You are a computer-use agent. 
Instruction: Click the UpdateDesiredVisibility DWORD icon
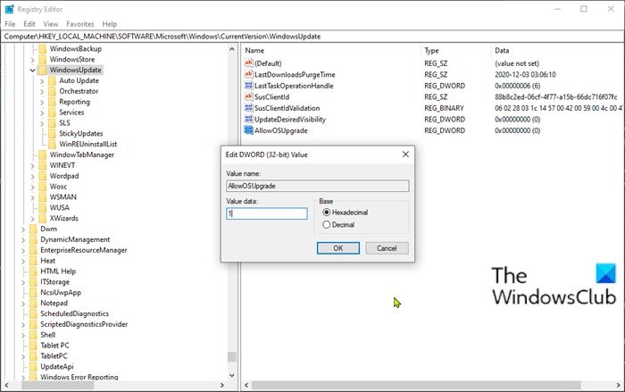tap(249, 119)
